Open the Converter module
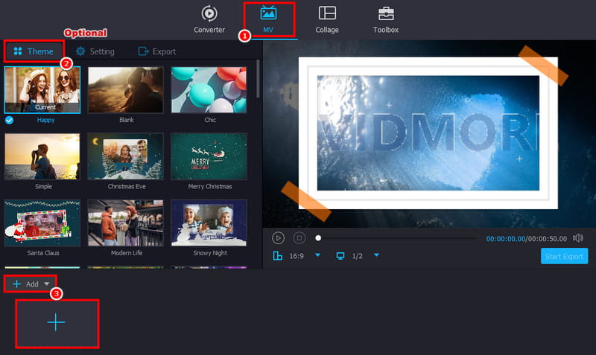 (209, 19)
